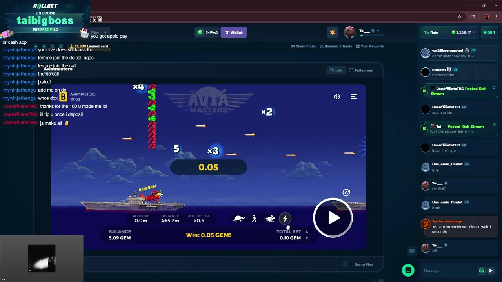Expand the Tai___ account dropdown arrow
Screen dimensions: 502x282
coord(378,31)
